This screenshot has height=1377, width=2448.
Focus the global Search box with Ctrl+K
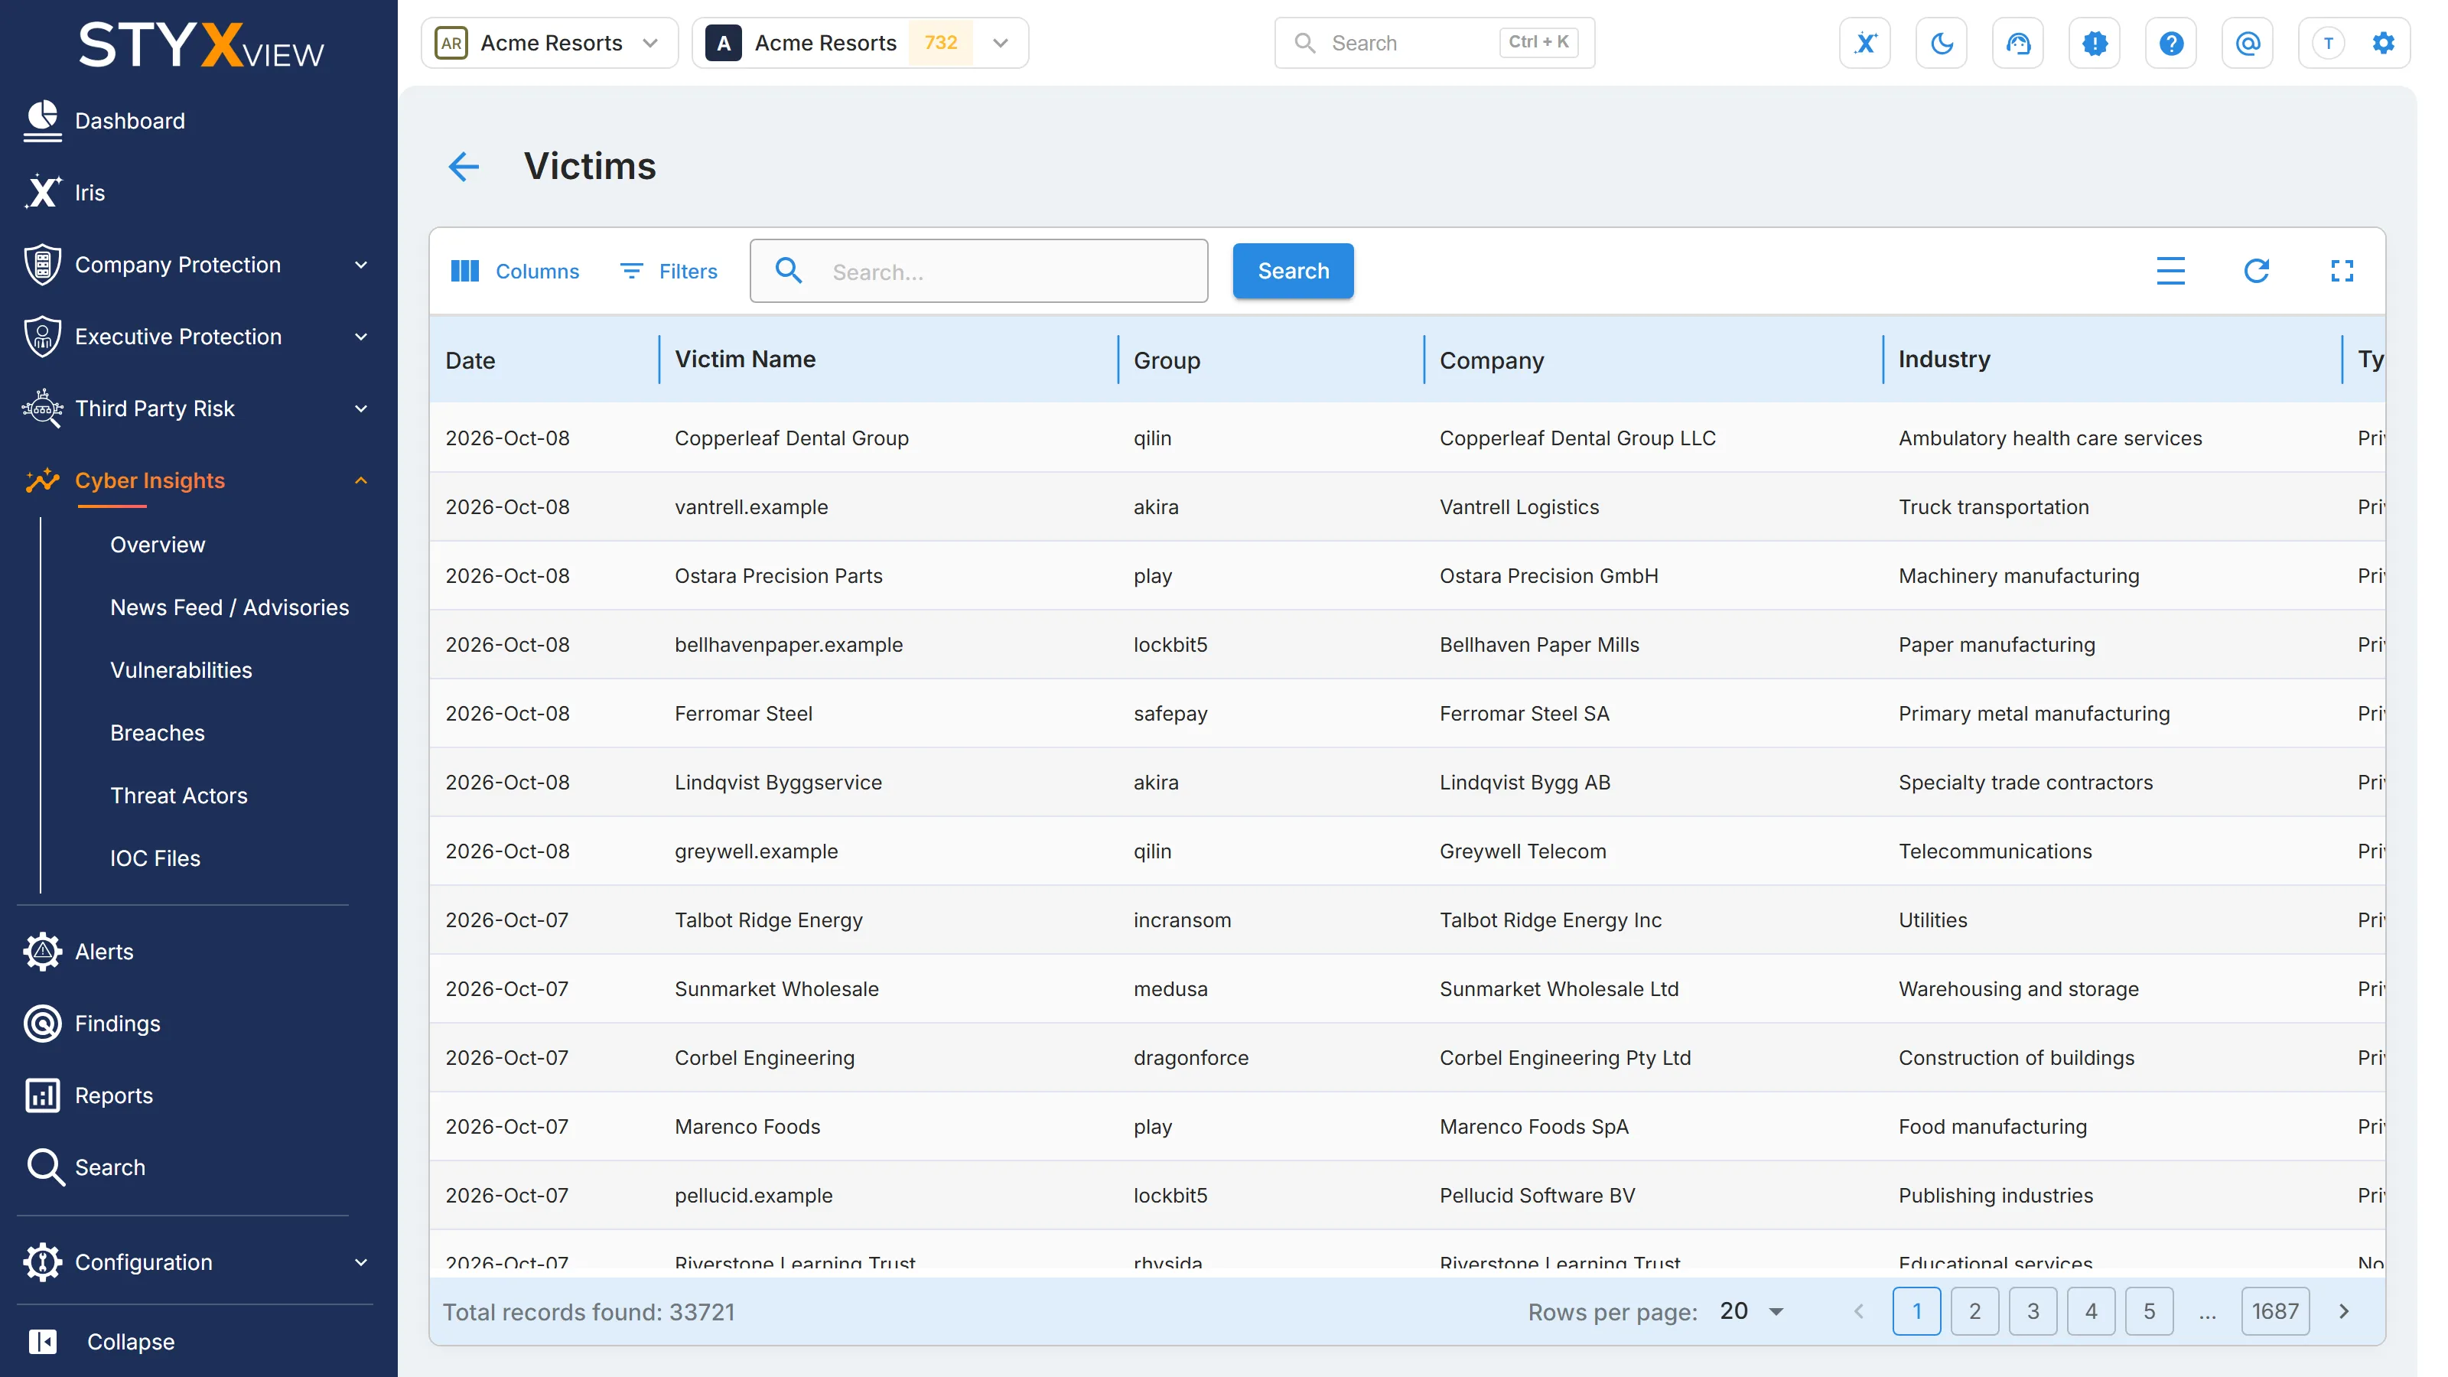coord(1434,43)
